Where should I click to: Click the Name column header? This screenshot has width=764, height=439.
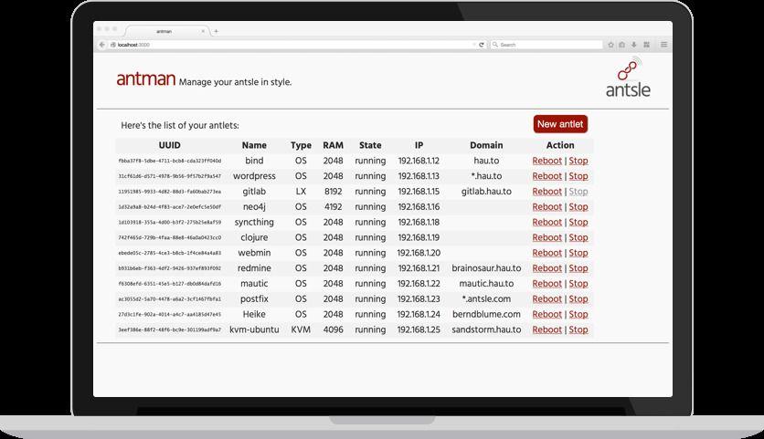(254, 145)
